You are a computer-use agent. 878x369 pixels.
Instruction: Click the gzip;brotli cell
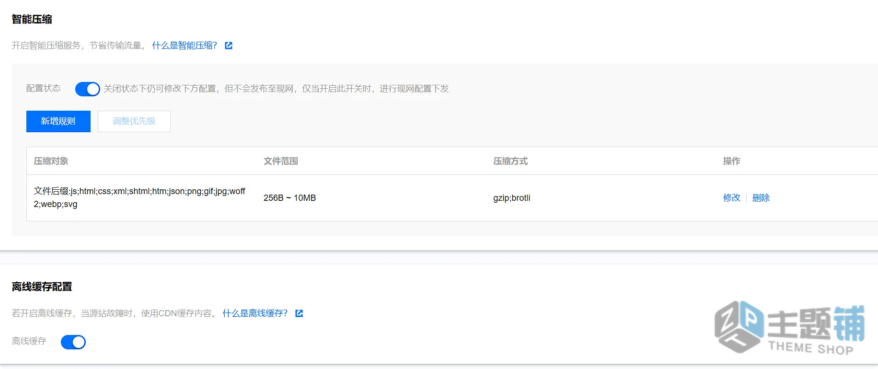[512, 198]
